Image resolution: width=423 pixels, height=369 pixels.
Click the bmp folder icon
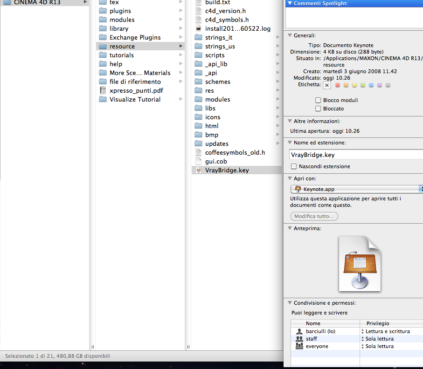coord(199,135)
